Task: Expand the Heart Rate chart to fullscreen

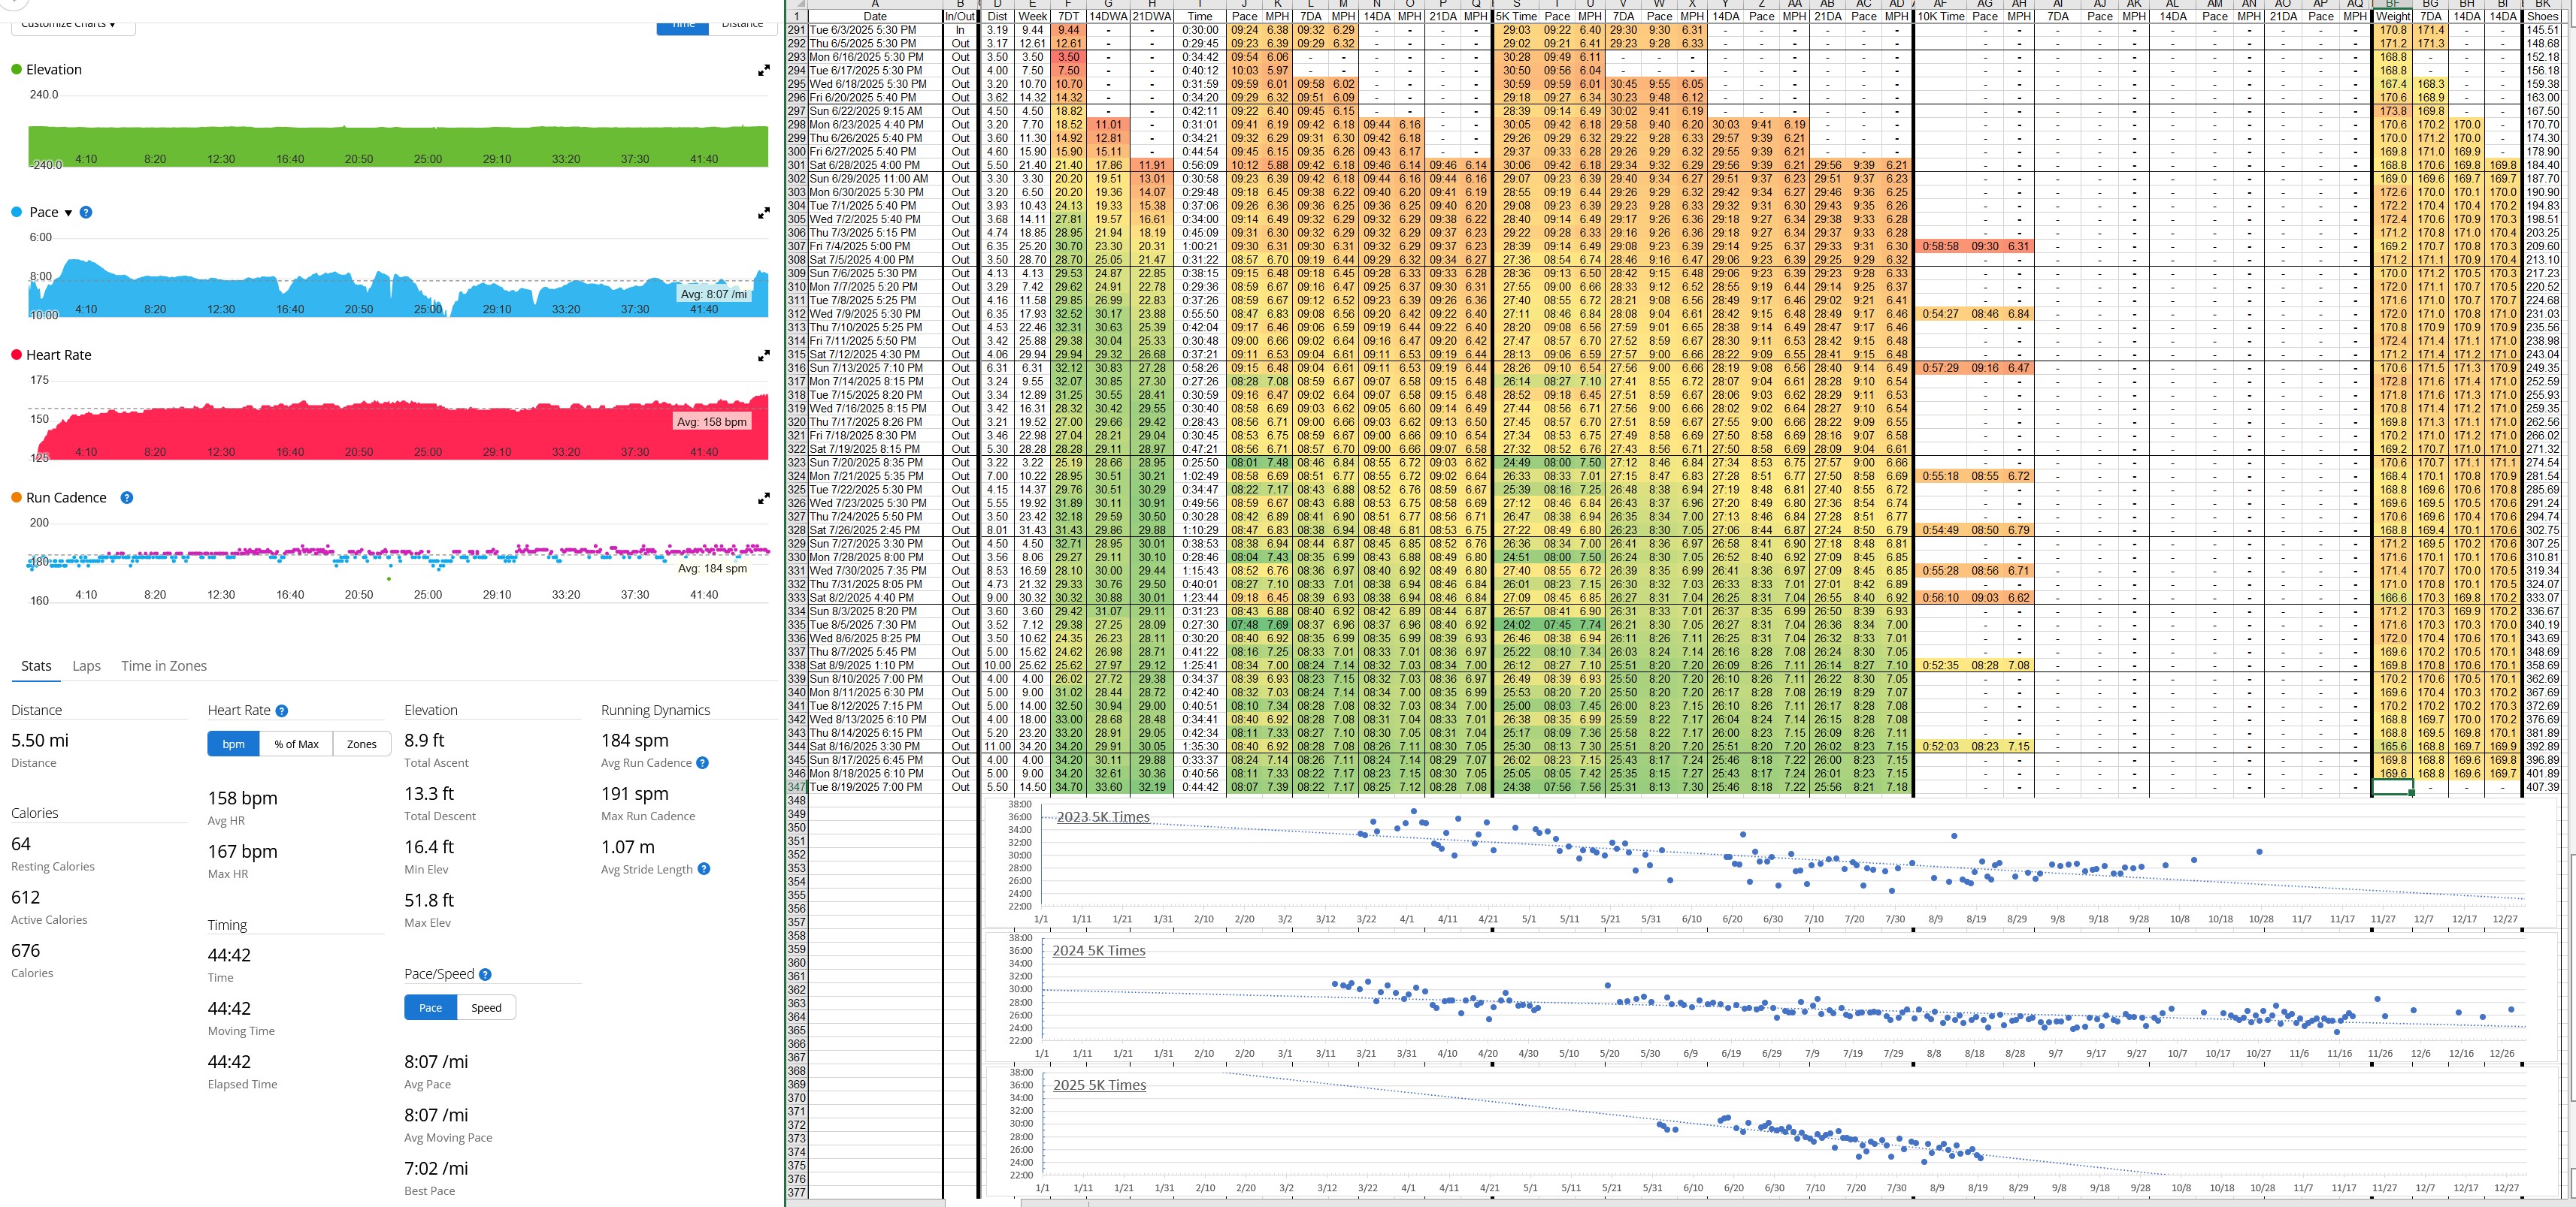Action: pyautogui.click(x=763, y=356)
